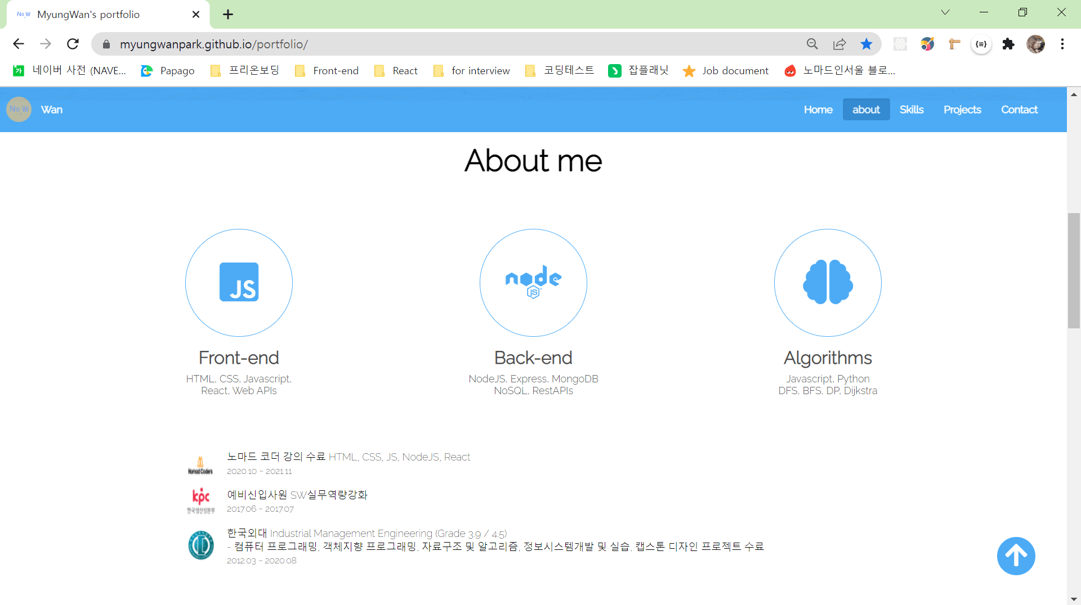The width and height of the screenshot is (1081, 605).
Task: Open the Contact nav item
Action: (x=1019, y=110)
